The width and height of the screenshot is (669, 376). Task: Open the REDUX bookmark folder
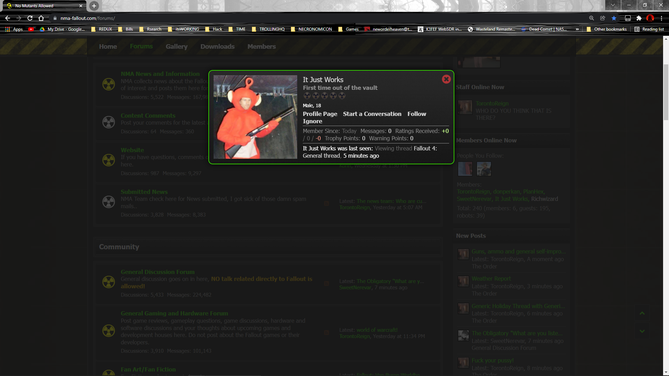click(102, 29)
